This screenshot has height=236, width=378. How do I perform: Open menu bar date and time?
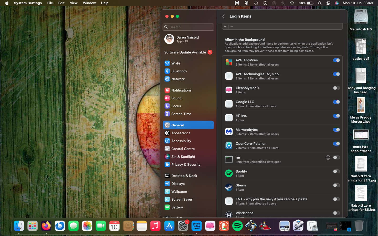coord(358,3)
